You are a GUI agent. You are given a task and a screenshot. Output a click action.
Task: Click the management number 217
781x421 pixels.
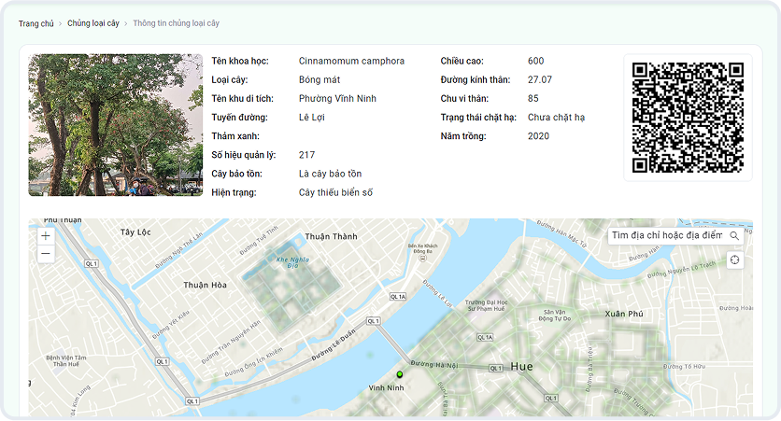(x=306, y=155)
